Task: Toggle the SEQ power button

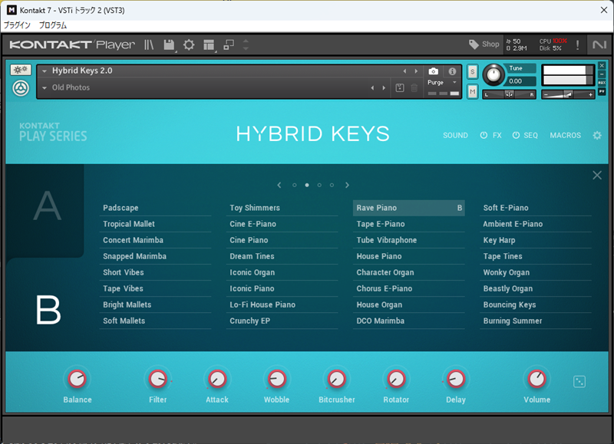Action: [x=516, y=136]
